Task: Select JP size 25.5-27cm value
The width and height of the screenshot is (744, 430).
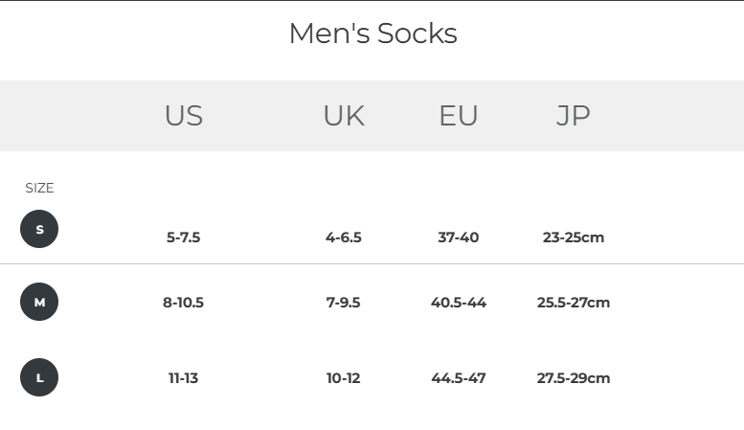Action: tap(574, 303)
